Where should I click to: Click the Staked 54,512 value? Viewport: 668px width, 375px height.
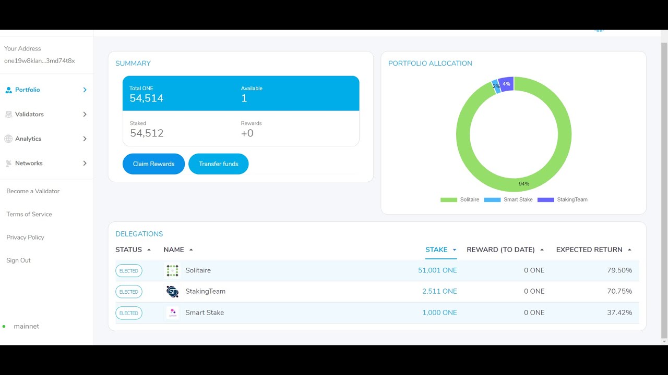pos(147,133)
